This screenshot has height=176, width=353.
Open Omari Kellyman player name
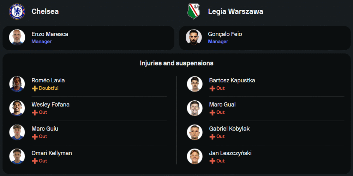coord(52,153)
